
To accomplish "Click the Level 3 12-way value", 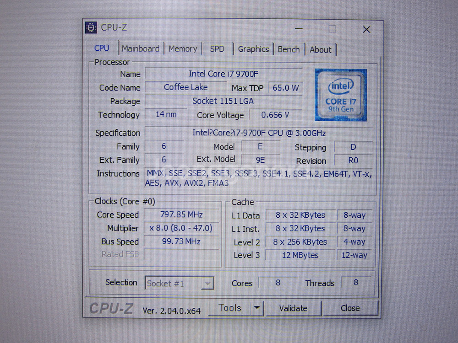I will point(354,255).
